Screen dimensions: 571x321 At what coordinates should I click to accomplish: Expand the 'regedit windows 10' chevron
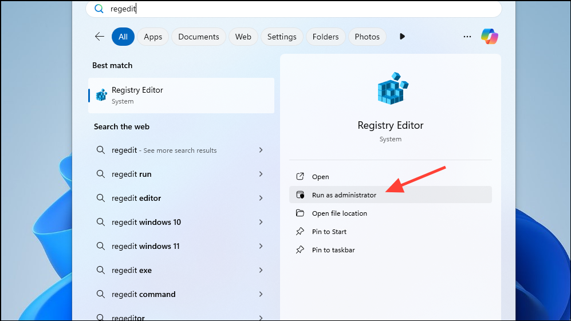(x=261, y=222)
